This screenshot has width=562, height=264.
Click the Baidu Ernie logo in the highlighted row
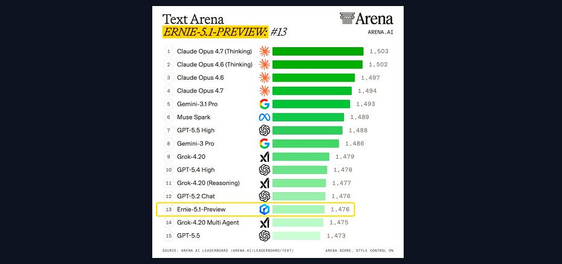265,210
